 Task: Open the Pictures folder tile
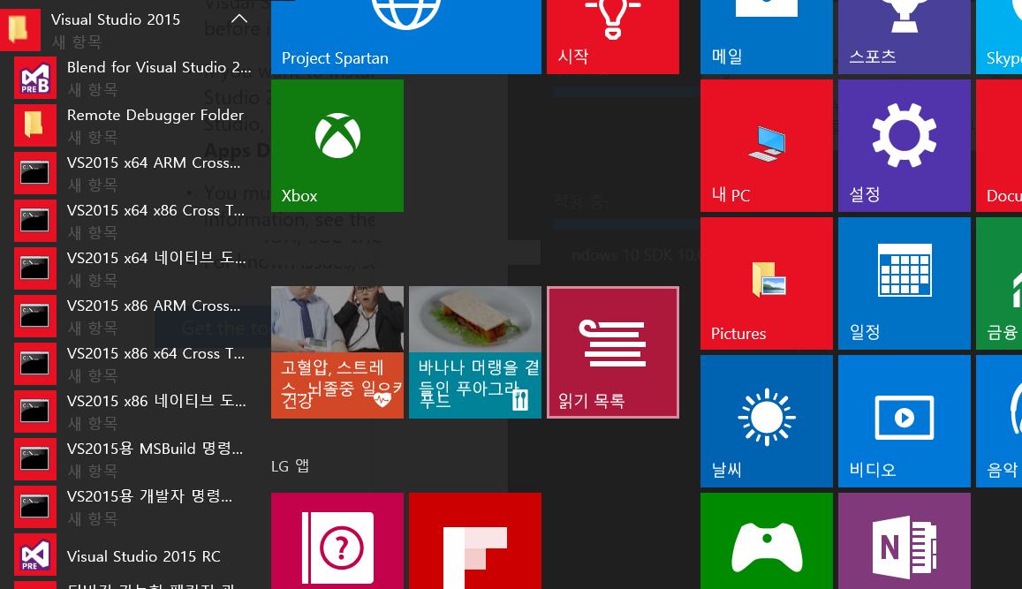tap(767, 283)
